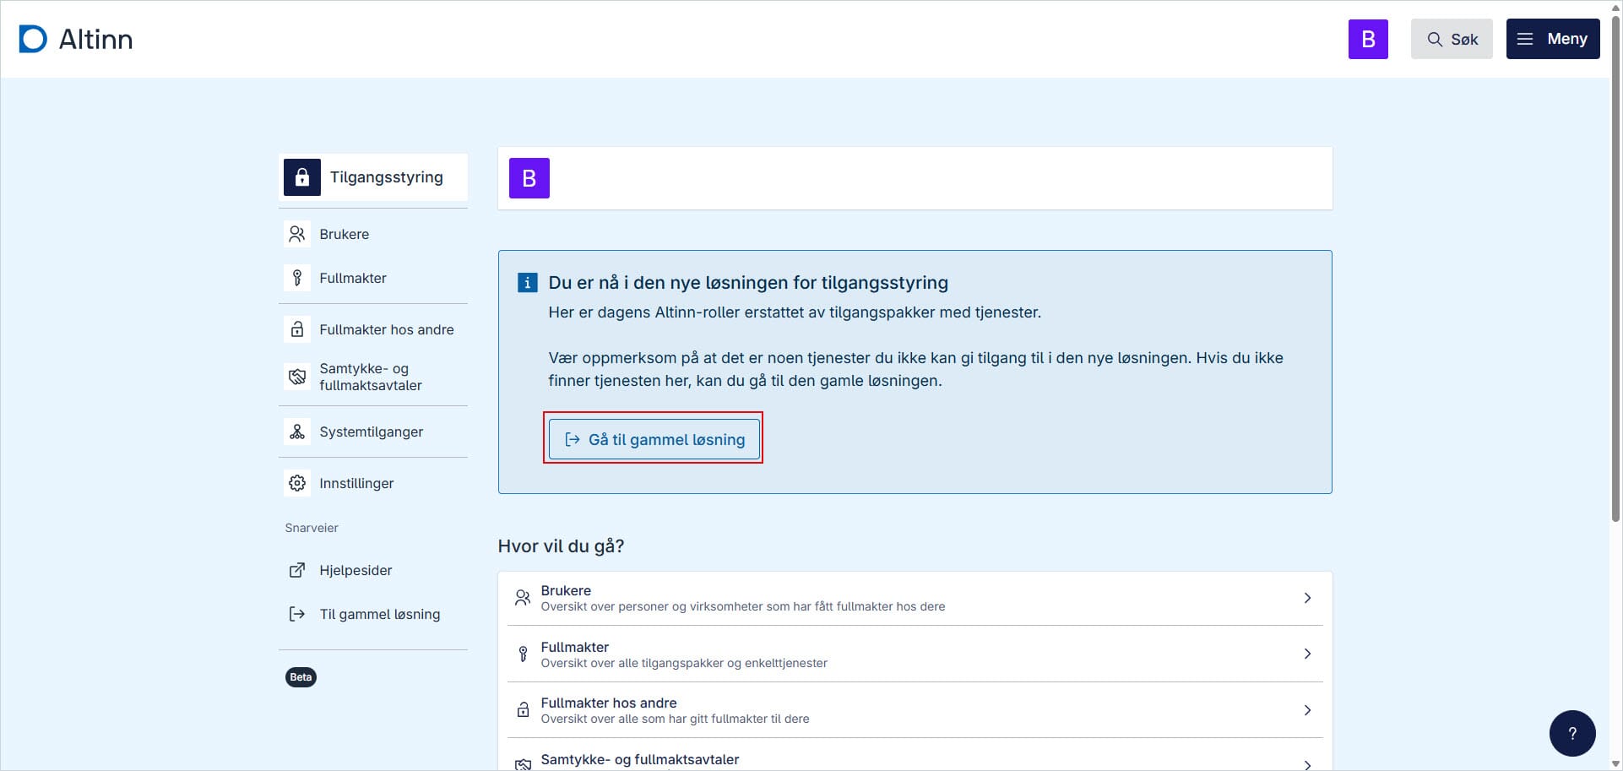Click the key icon next to Fullmakter

(296, 277)
